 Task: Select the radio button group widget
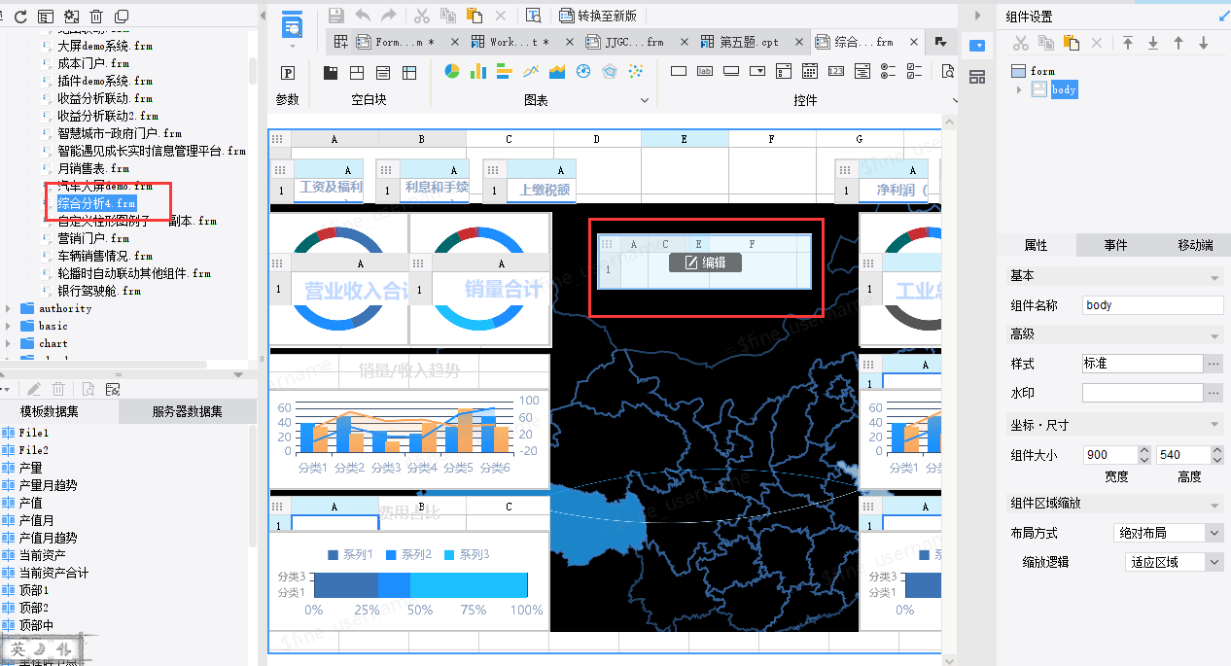coord(887,71)
